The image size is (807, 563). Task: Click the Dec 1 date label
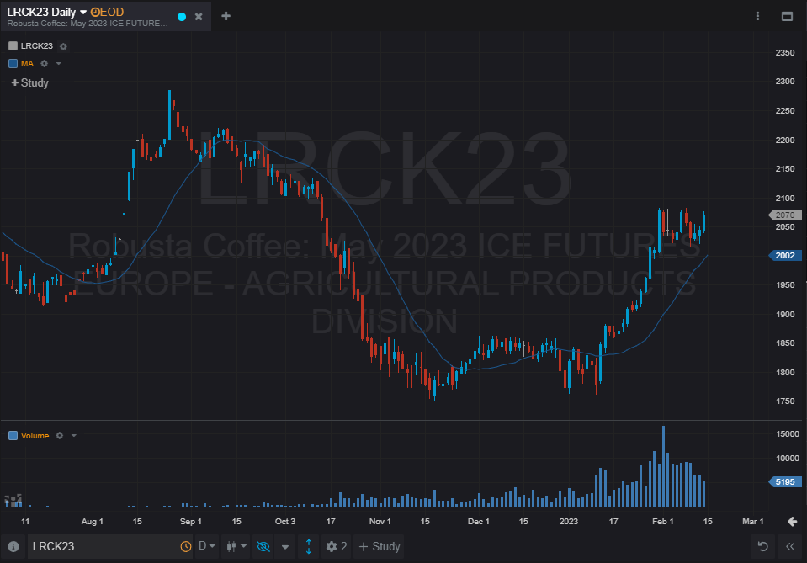tap(478, 521)
